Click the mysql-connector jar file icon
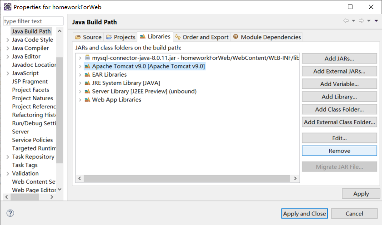The height and width of the screenshot is (225, 382). click(87, 58)
